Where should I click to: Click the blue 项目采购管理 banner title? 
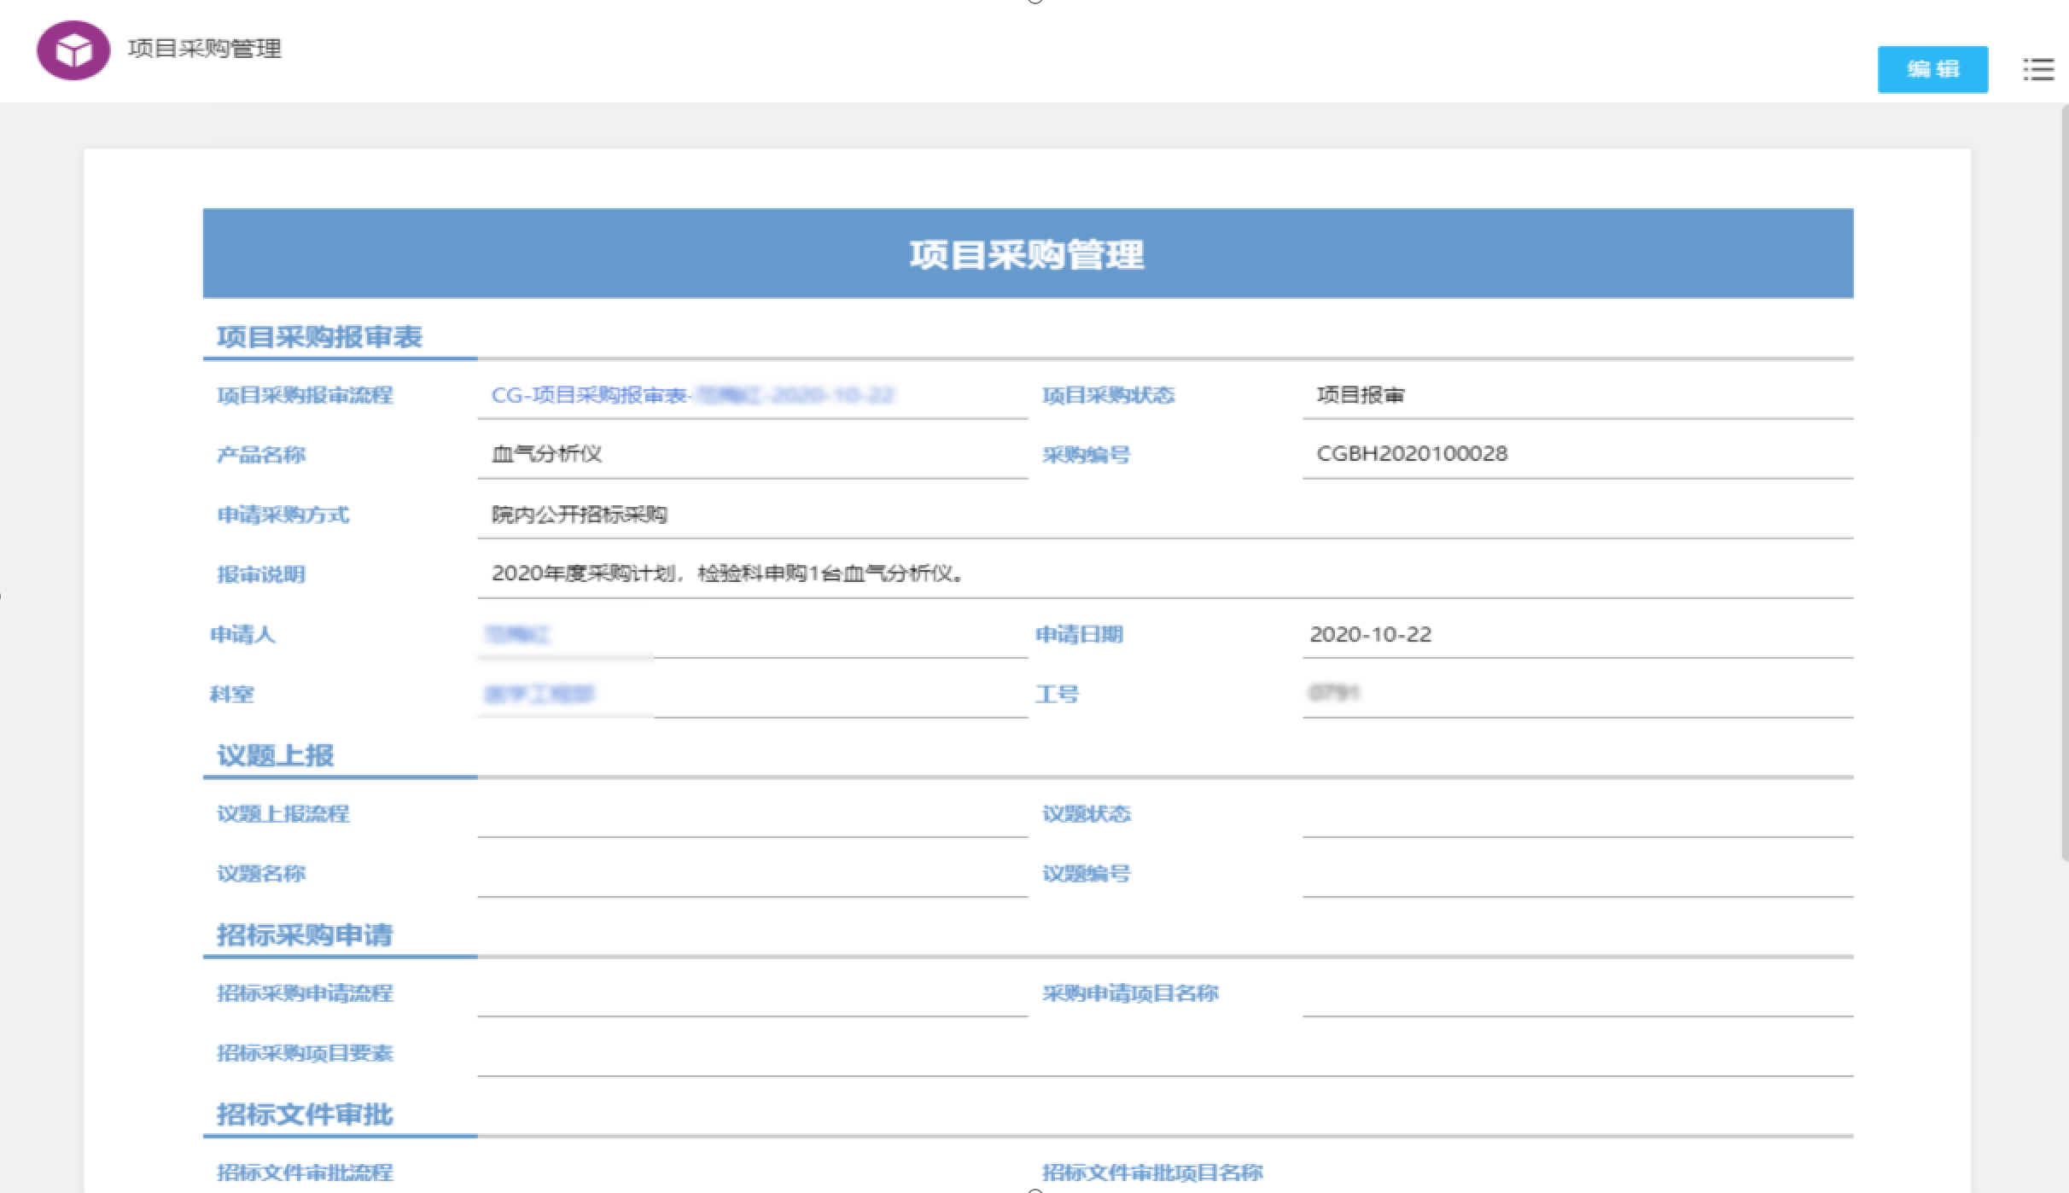click(1027, 254)
